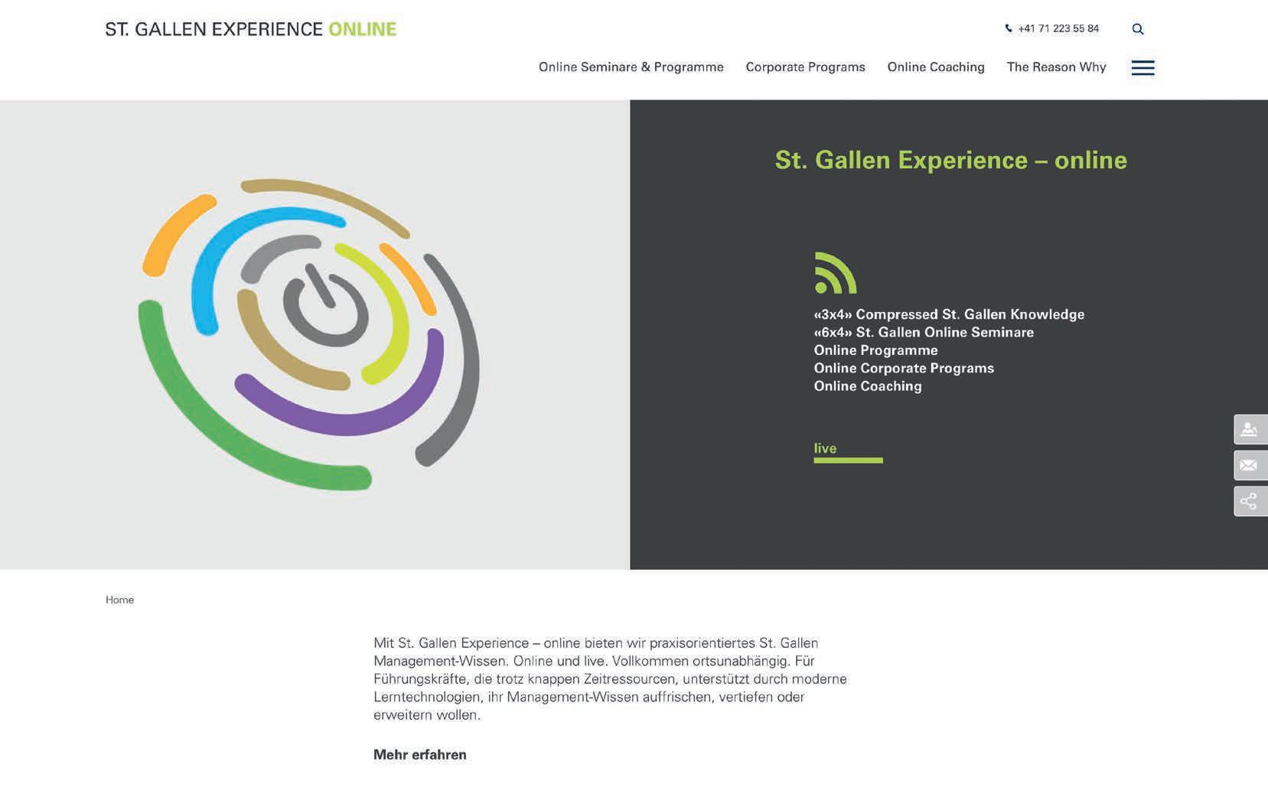Click the 'Online Corporate Programs' hero line
The width and height of the screenshot is (1268, 787).
905,368
